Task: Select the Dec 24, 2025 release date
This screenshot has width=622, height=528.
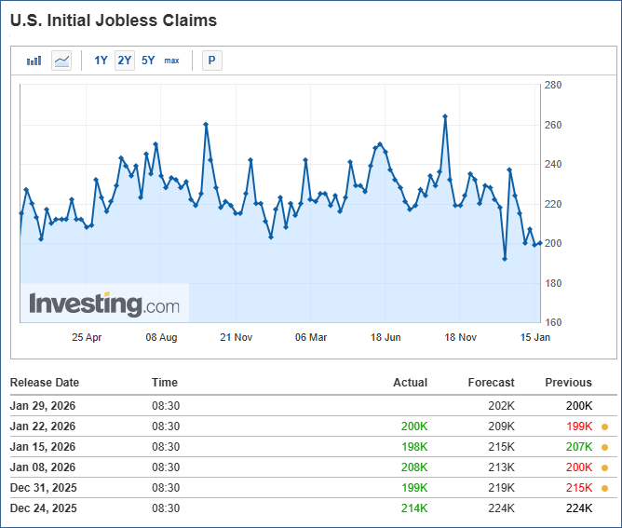Action: pyautogui.click(x=44, y=508)
